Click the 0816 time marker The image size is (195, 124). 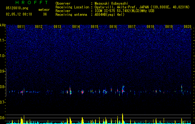pos(113,27)
